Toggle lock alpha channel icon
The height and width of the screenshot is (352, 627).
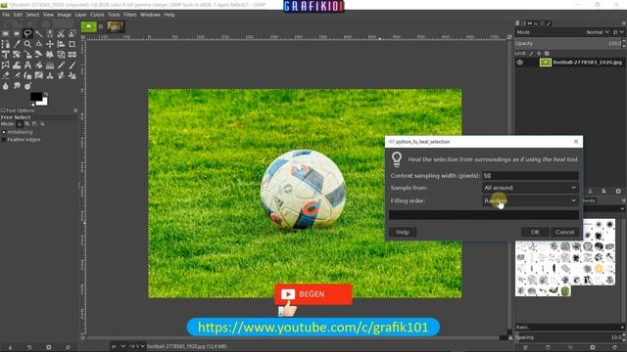tap(547, 53)
